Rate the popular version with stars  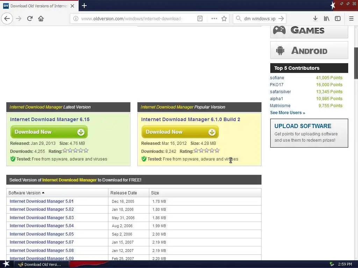click(207, 151)
